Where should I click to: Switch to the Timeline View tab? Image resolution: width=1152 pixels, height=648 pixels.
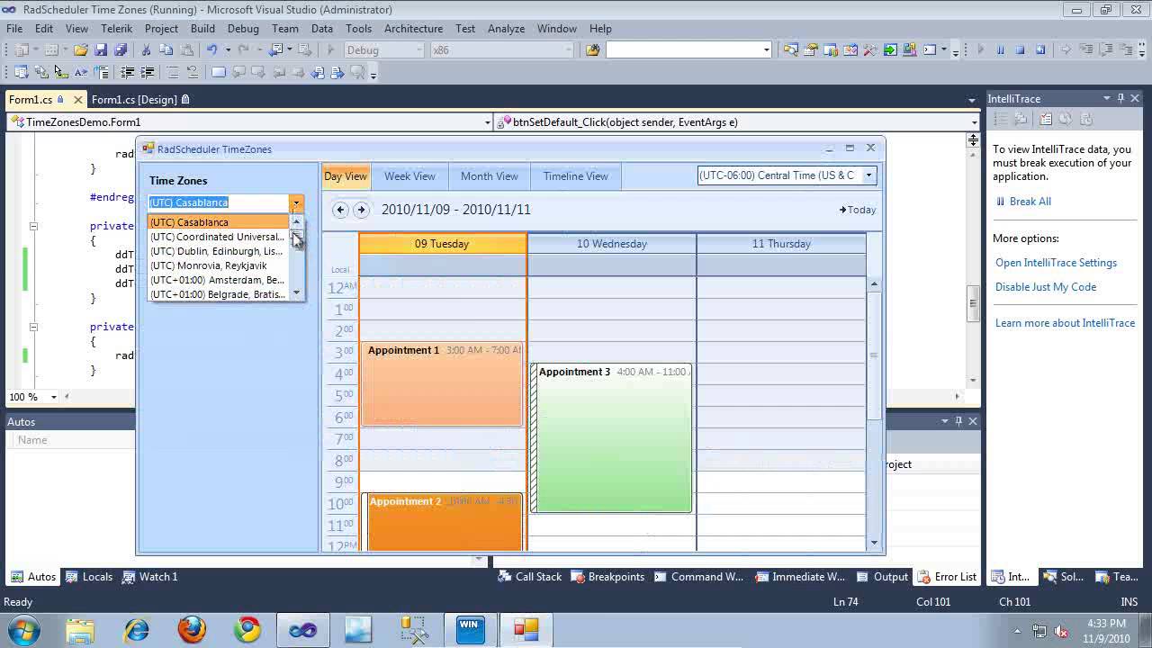(575, 176)
